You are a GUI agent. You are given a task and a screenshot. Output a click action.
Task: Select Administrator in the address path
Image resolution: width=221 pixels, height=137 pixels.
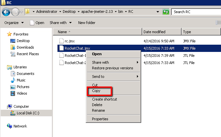[47, 11]
